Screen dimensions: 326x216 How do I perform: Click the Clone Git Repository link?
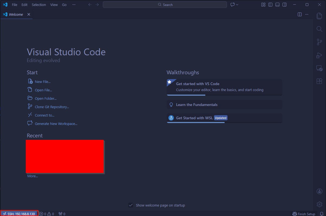tap(52, 107)
